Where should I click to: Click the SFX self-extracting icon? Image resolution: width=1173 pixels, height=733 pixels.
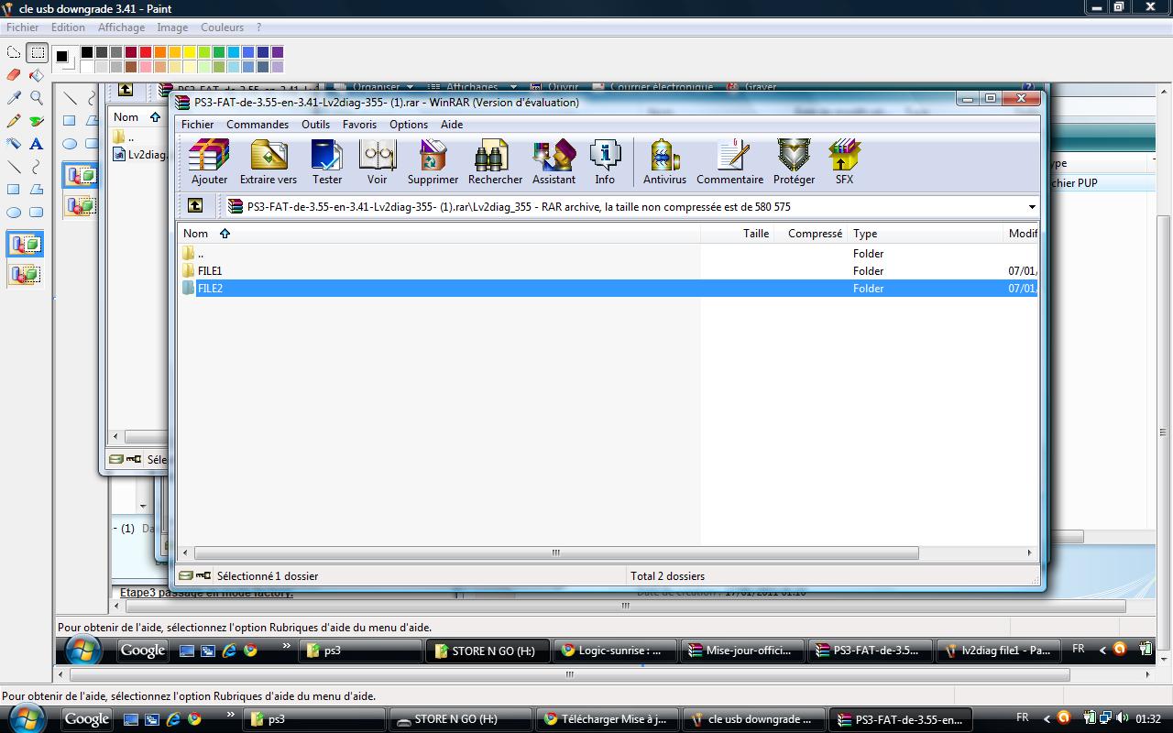pyautogui.click(x=844, y=162)
